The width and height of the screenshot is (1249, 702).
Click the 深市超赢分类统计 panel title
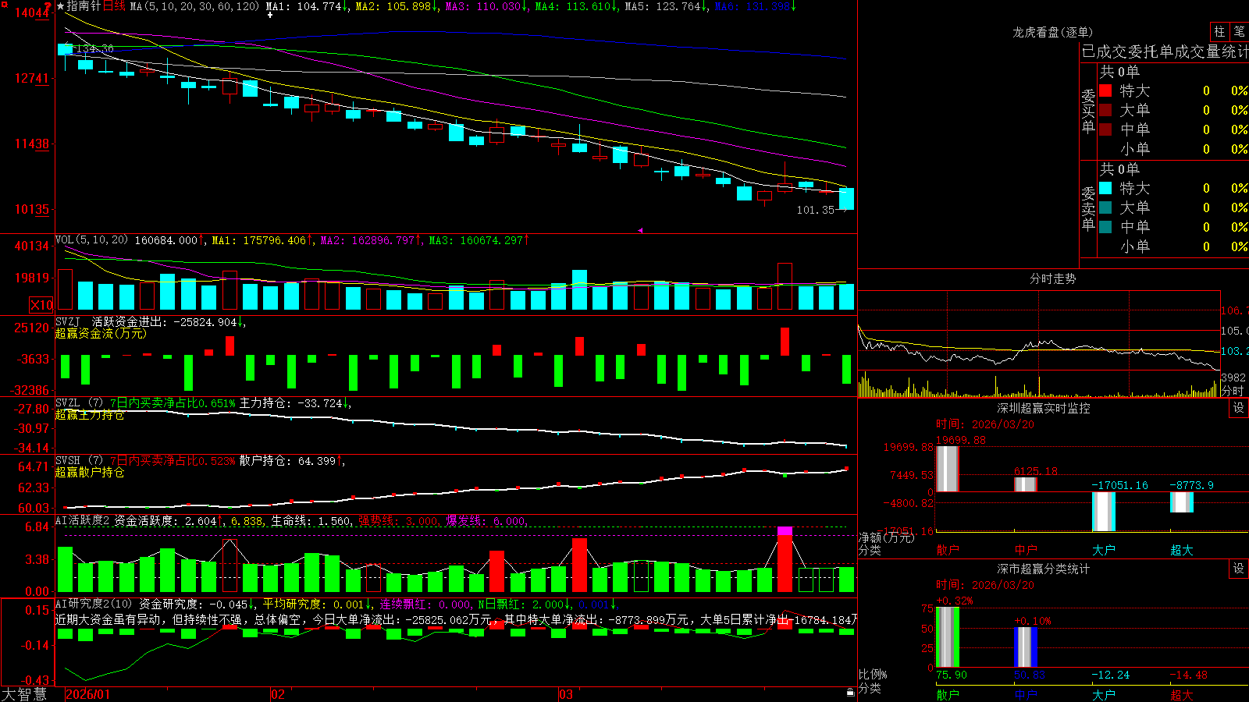point(1043,569)
